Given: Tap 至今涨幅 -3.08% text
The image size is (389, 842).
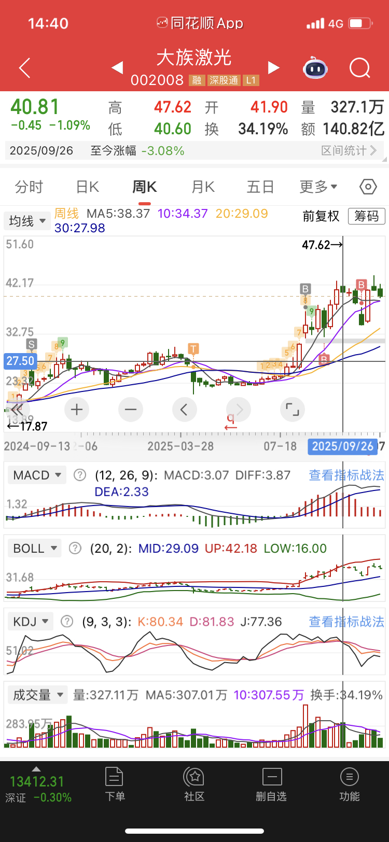Looking at the screenshot, I should tap(137, 151).
